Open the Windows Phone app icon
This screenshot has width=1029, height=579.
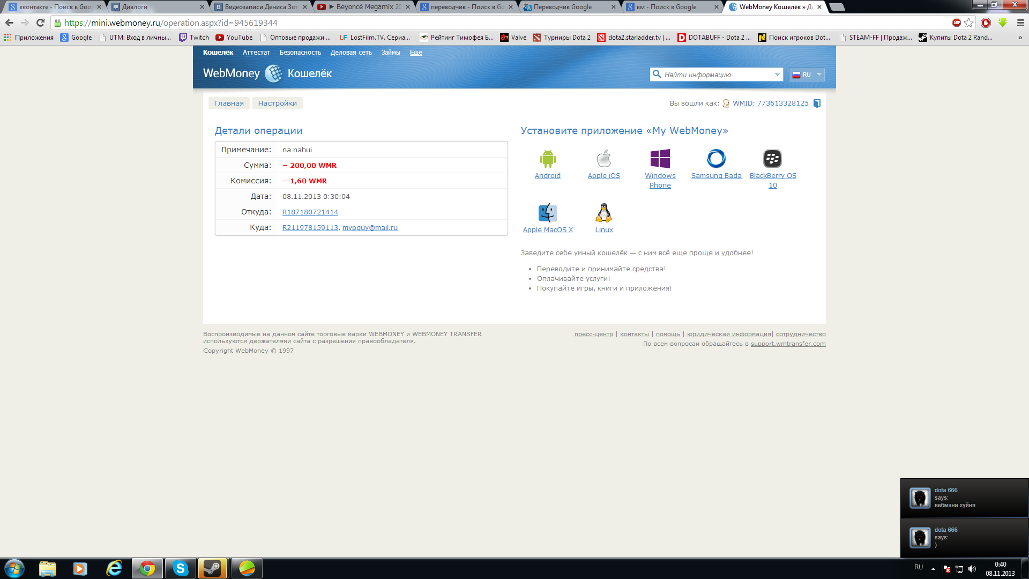660,159
